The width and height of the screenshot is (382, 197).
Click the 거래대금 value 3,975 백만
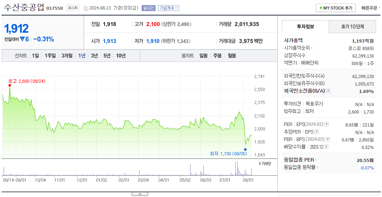pyautogui.click(x=251, y=41)
